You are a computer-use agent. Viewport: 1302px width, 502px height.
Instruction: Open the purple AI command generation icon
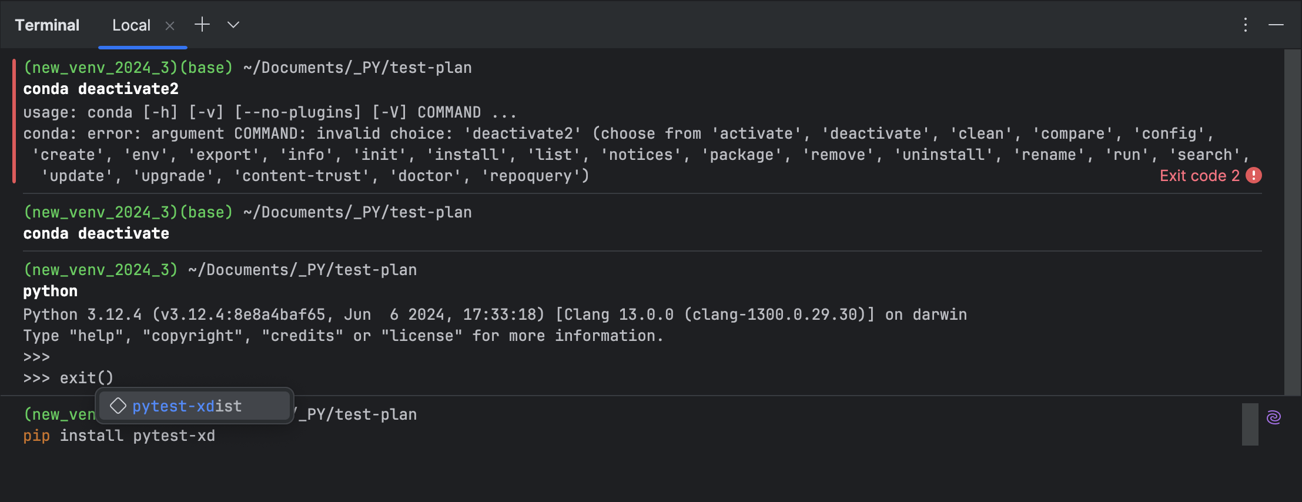click(x=1273, y=417)
